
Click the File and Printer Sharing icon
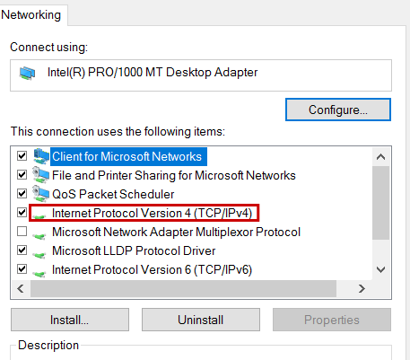(41, 175)
